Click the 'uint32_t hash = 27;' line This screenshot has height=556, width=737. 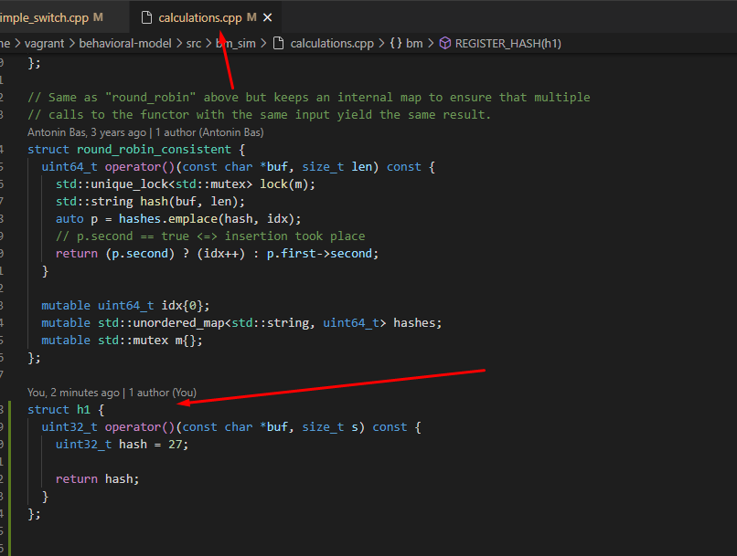point(122,445)
